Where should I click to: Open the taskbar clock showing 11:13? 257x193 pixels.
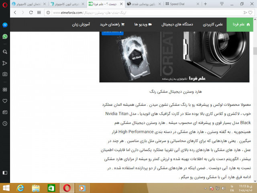click(x=245, y=188)
